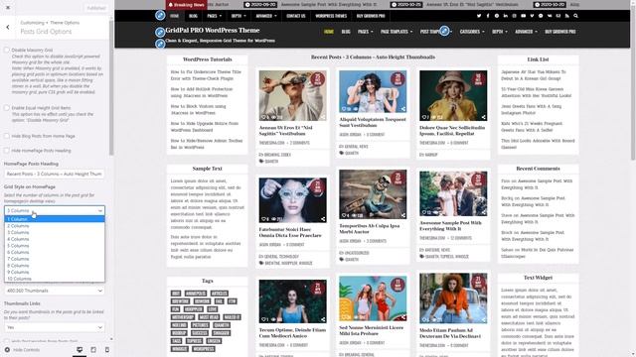
Task: Open GridPal PRO WordPress Theme site title
Action: [x=213, y=31]
